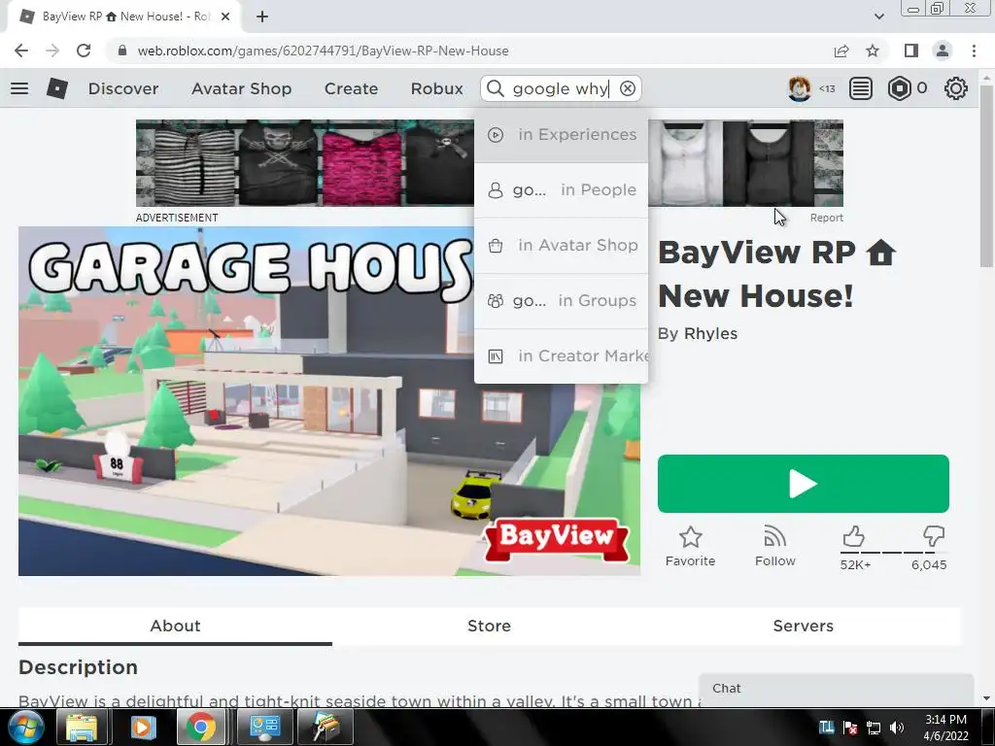Search 'in People' suggestion
995x746 pixels.
tap(561, 189)
